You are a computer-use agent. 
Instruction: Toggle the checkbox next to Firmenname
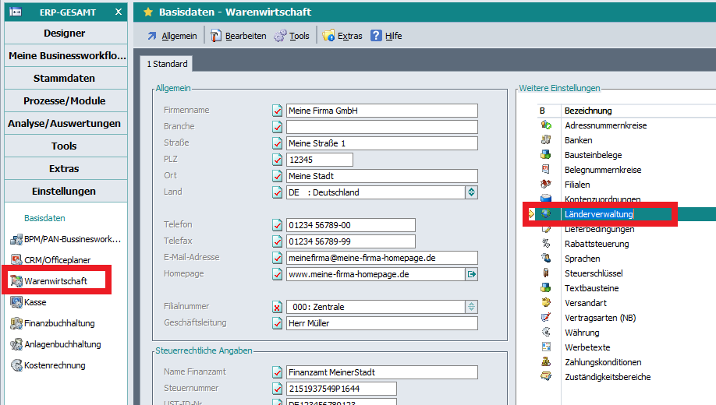coord(277,111)
